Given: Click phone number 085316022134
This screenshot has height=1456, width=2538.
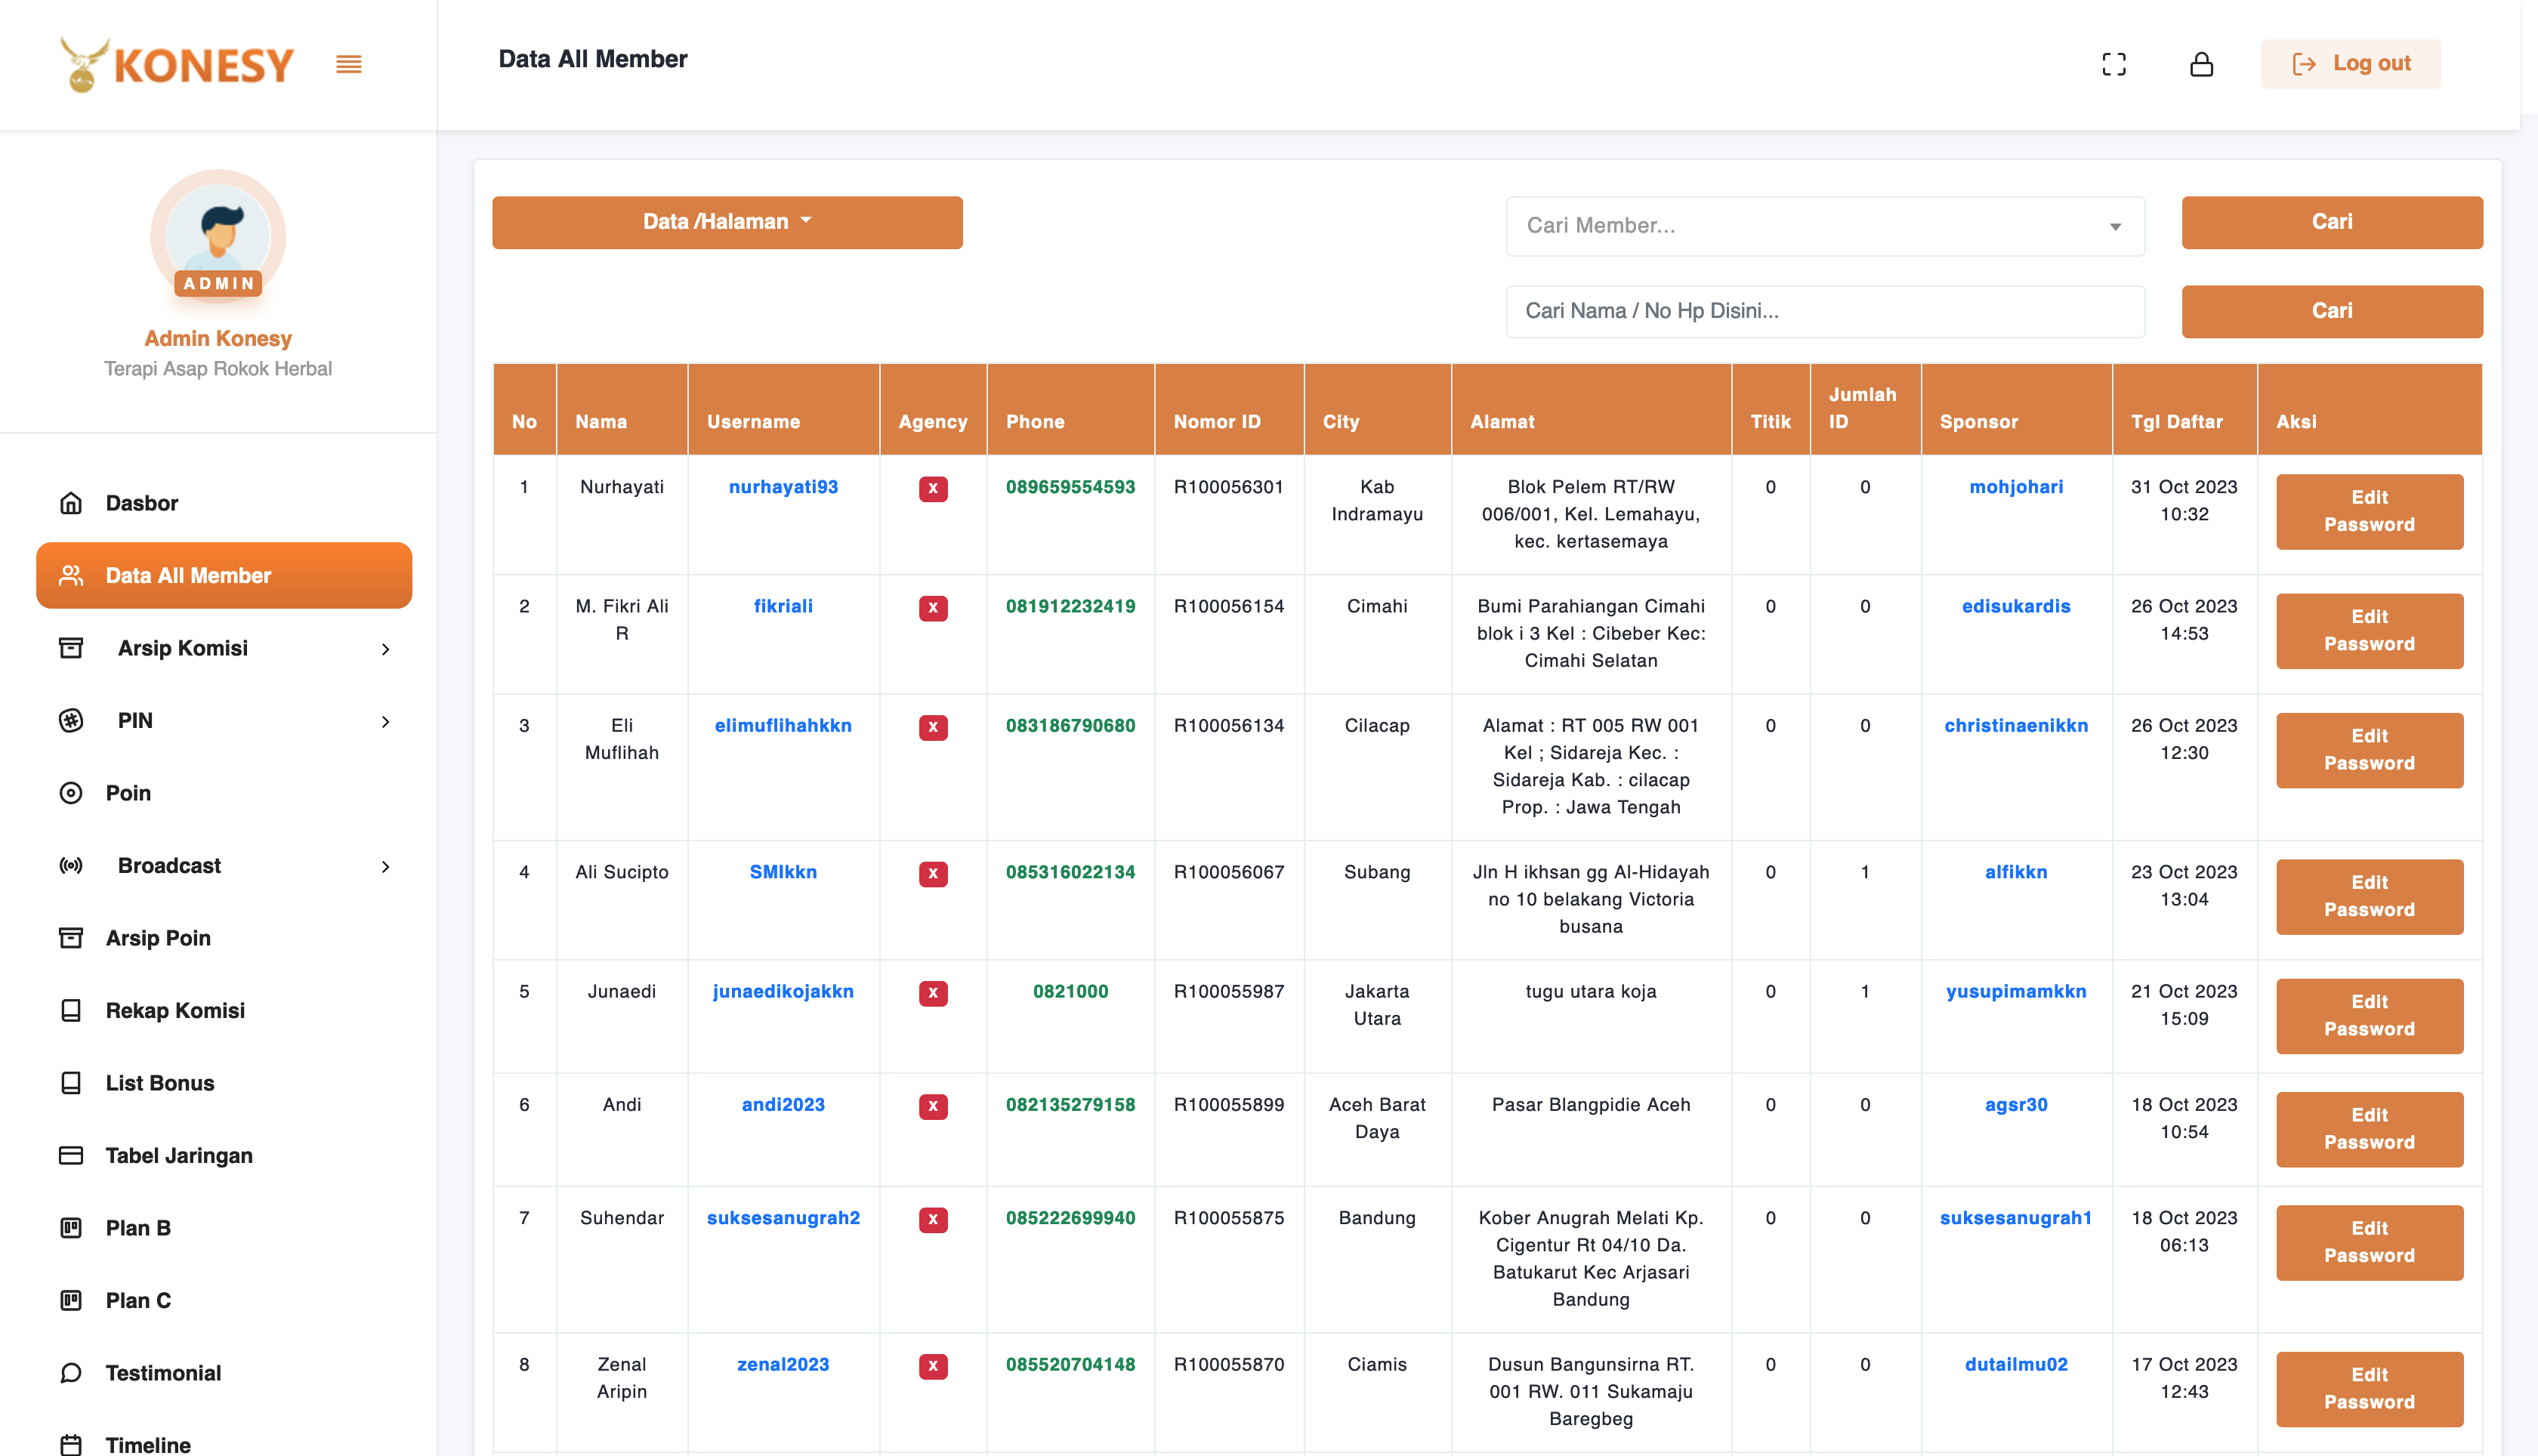Looking at the screenshot, I should (1070, 872).
